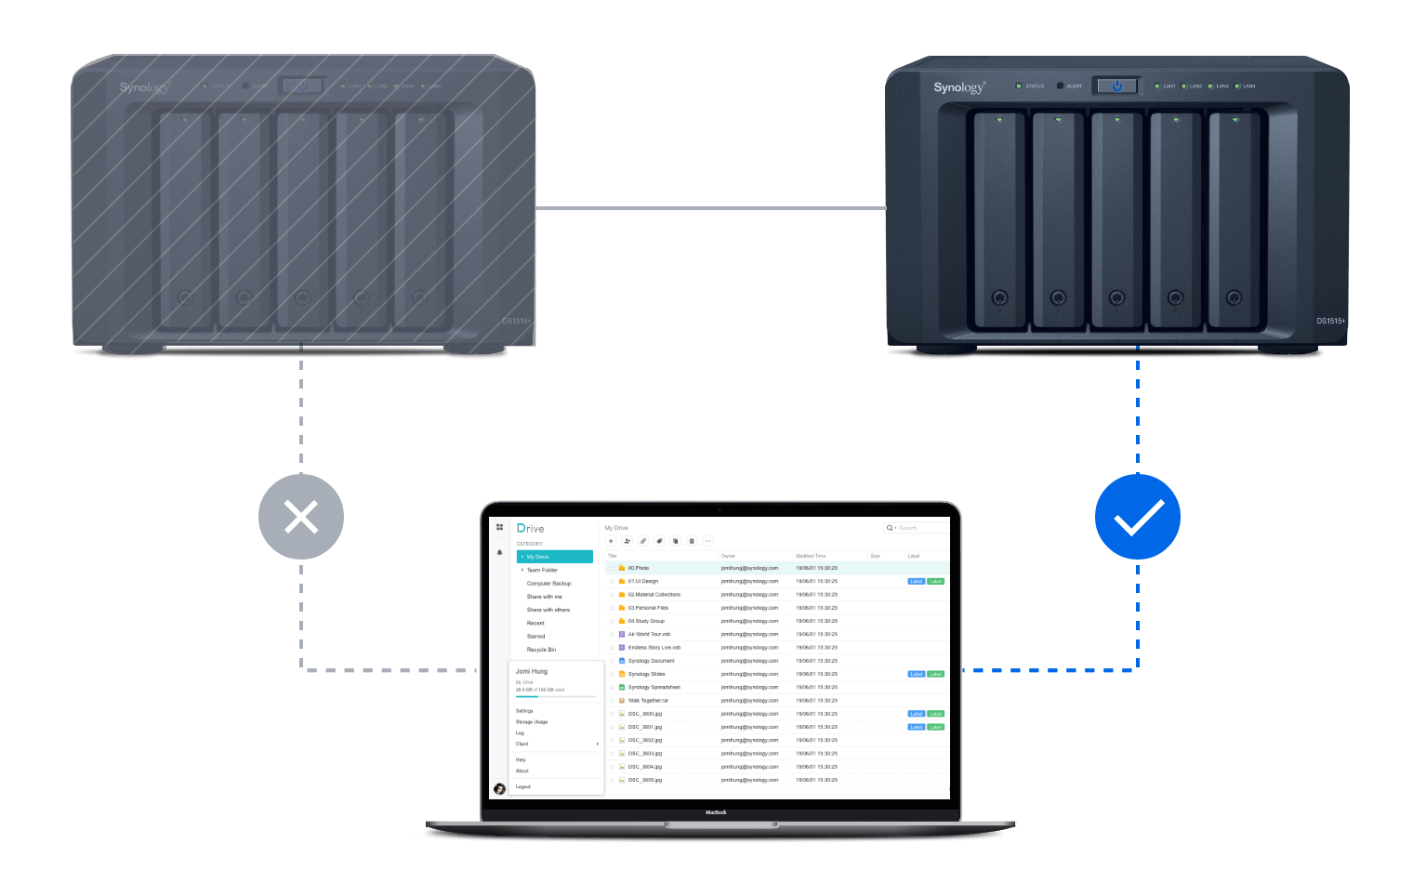Star the 00.Photo folder
The width and height of the screenshot is (1413, 883).
point(613,568)
